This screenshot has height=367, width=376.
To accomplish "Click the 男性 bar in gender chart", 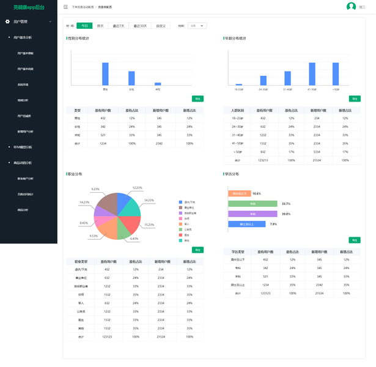I will [105, 74].
